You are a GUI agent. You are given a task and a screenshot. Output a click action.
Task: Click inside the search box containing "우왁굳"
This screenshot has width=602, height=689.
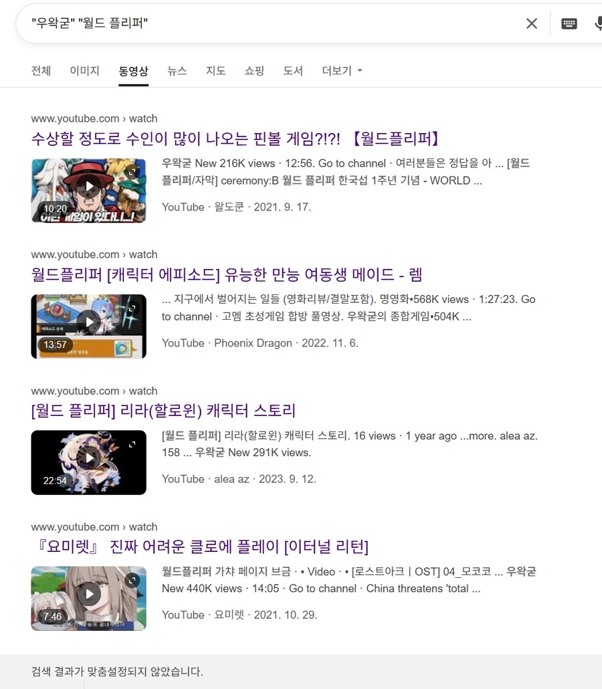(272, 23)
